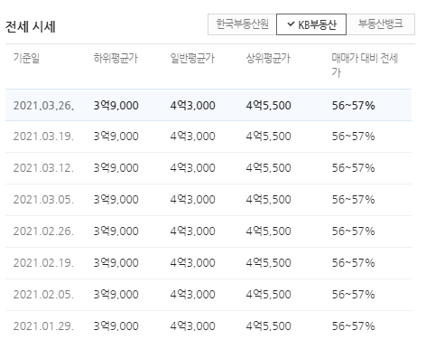Select the 2021.03.19. date cell
Viewport: 426px width, 340px height.
coord(43,137)
